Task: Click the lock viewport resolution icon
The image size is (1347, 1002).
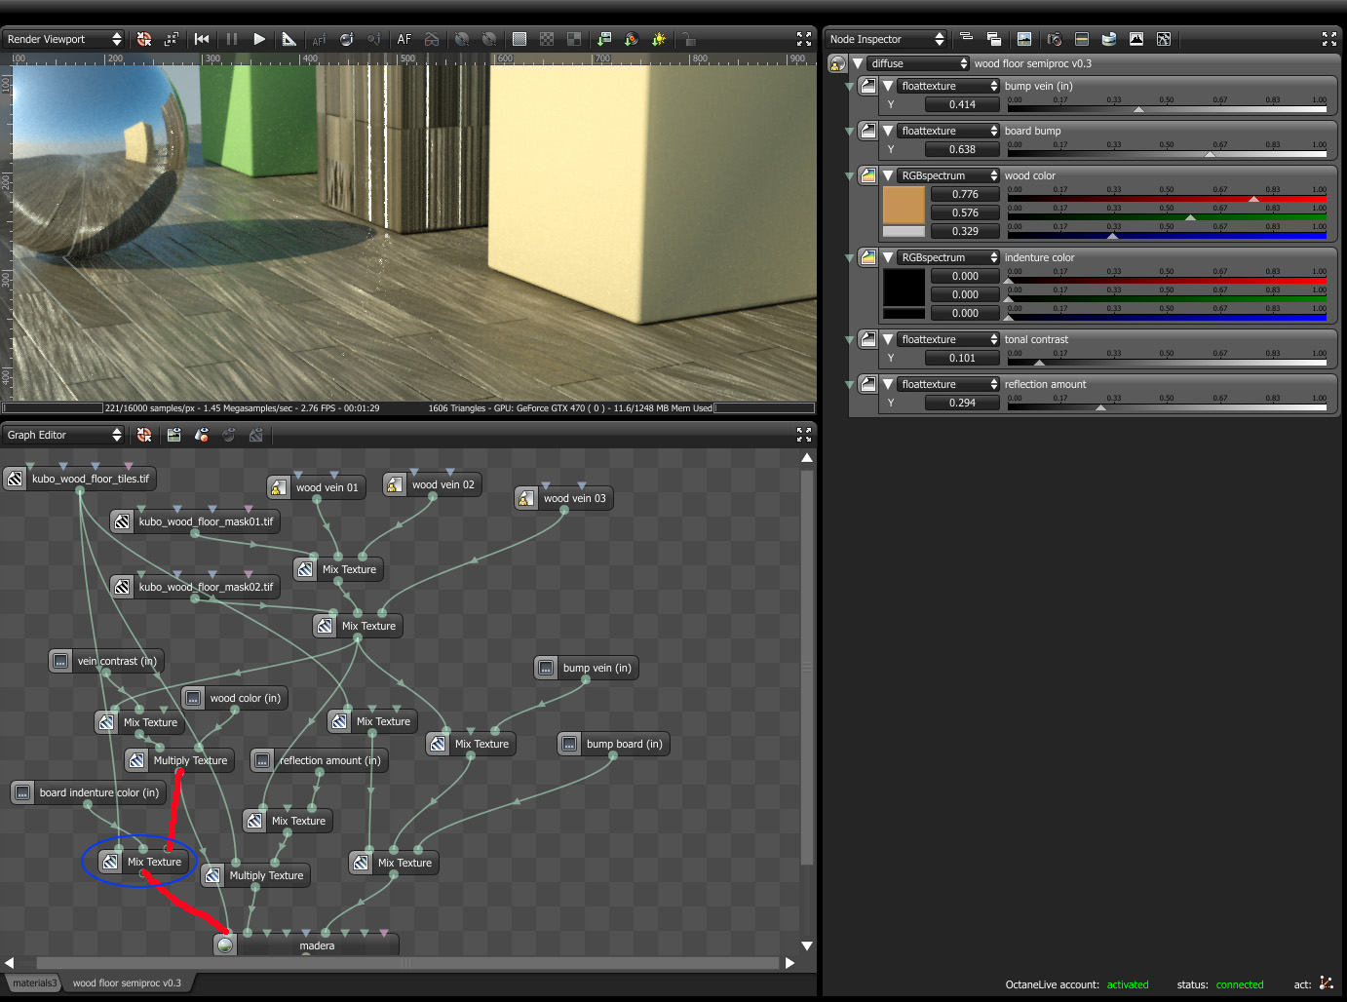Action: 689,39
